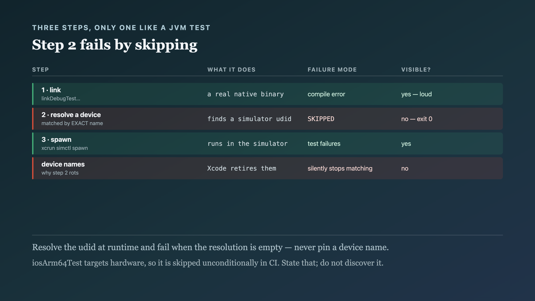Click the 'matched by EXACT name' subtitle
This screenshot has height=301, width=535.
click(x=72, y=124)
